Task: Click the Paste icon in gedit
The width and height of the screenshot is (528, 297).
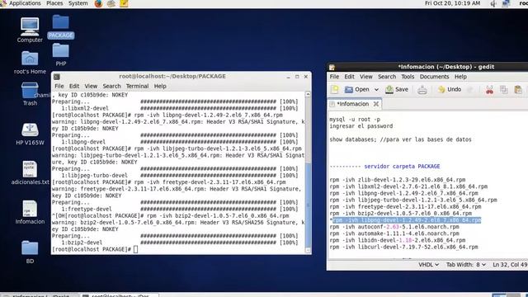Action: coord(518,90)
